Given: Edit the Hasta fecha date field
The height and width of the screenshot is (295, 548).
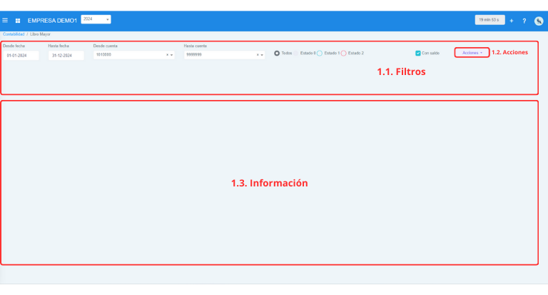Looking at the screenshot, I should tap(66, 55).
